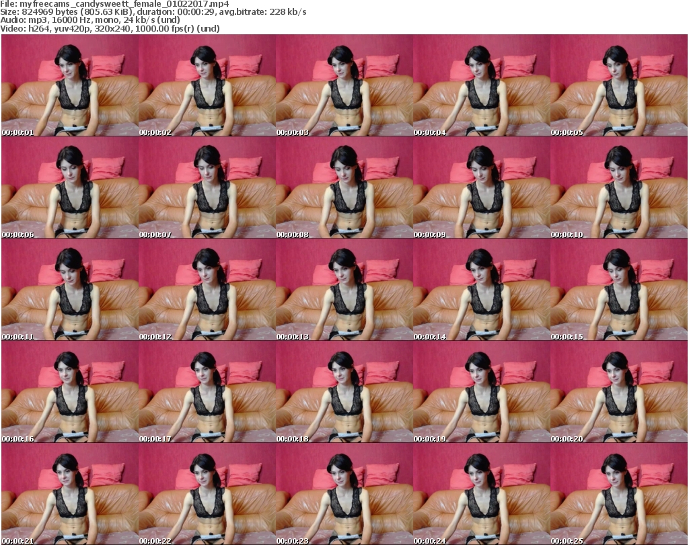
Task: Open the frame stamped 00:00:07
Action: 207,187
